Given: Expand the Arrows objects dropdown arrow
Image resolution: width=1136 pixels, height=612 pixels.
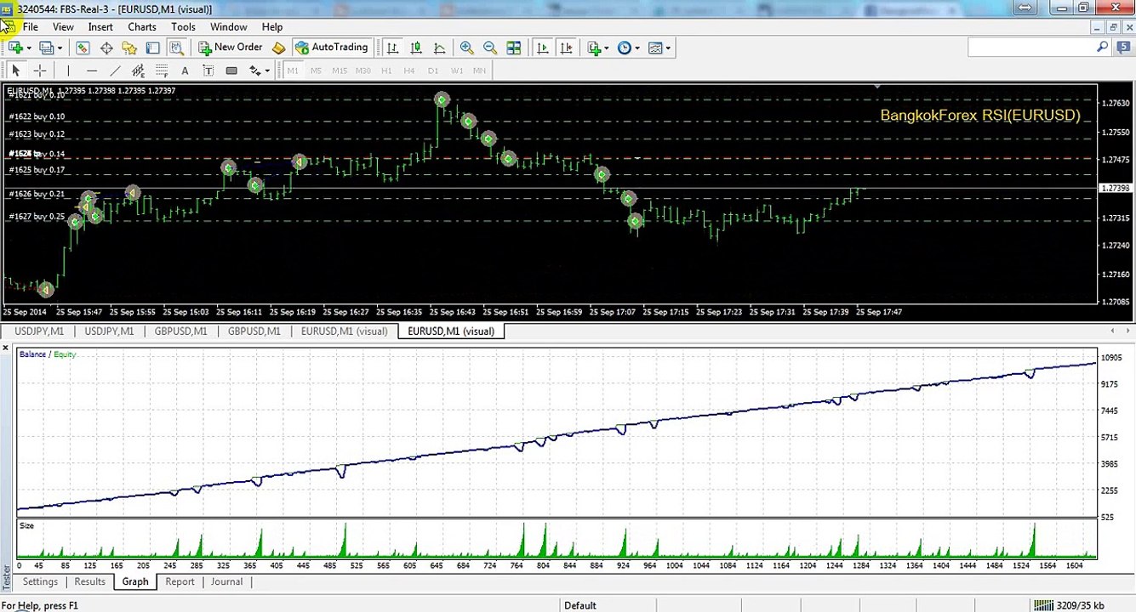Looking at the screenshot, I should click(267, 71).
